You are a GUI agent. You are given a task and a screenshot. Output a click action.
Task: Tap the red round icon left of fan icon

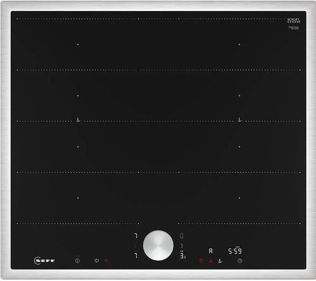point(201,261)
